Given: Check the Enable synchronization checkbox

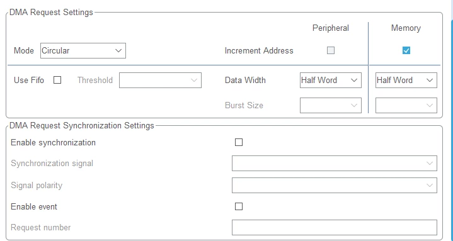Looking at the screenshot, I should click(239, 142).
